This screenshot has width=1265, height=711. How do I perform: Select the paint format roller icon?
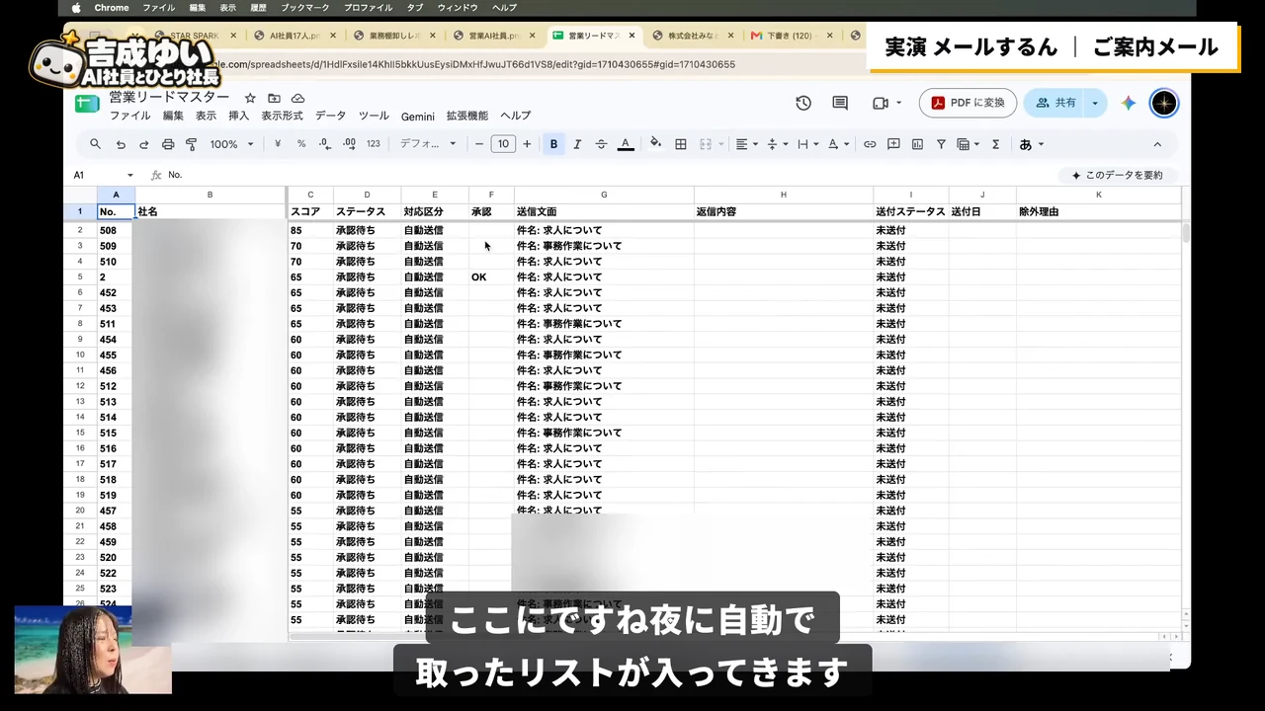pos(192,144)
